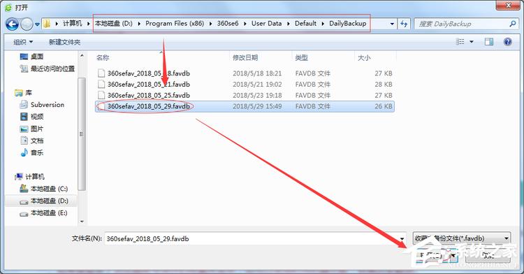This screenshot has height=274, width=524.
Task: Click User Data in the breadcrumb path
Action: [266, 23]
